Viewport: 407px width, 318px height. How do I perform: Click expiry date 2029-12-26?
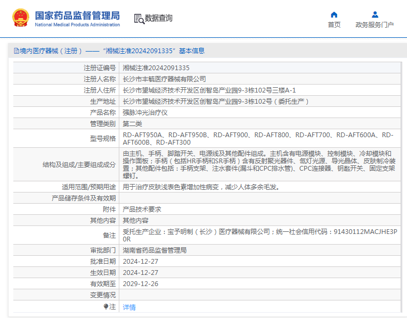pos(141,283)
